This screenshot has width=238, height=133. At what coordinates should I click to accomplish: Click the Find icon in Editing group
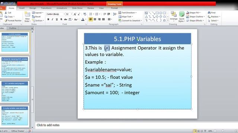click(209, 13)
